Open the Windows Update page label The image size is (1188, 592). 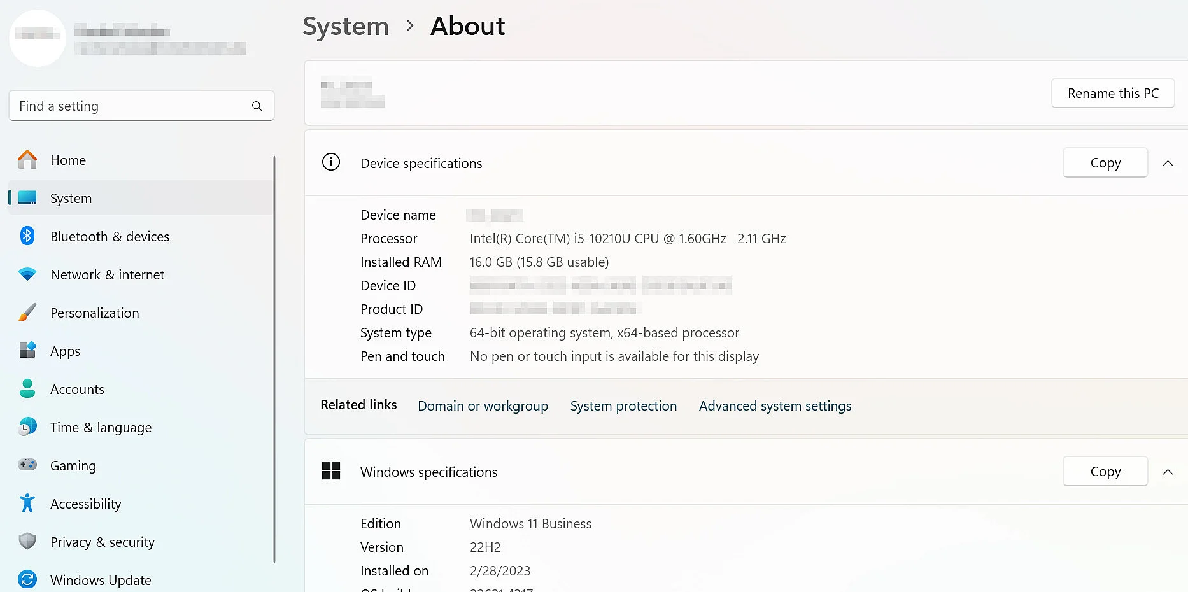[101, 581]
